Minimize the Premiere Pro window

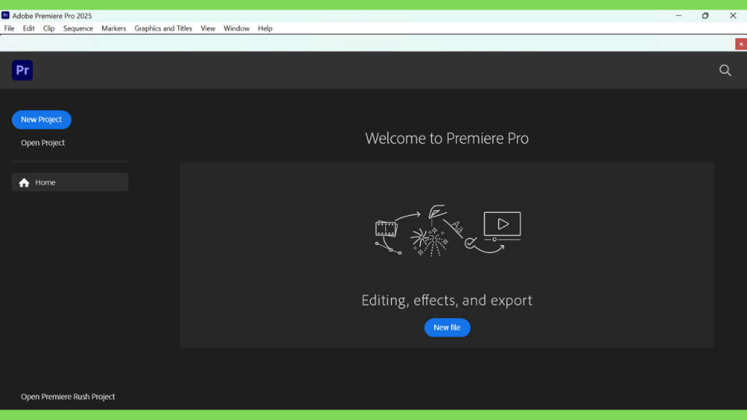[678, 16]
